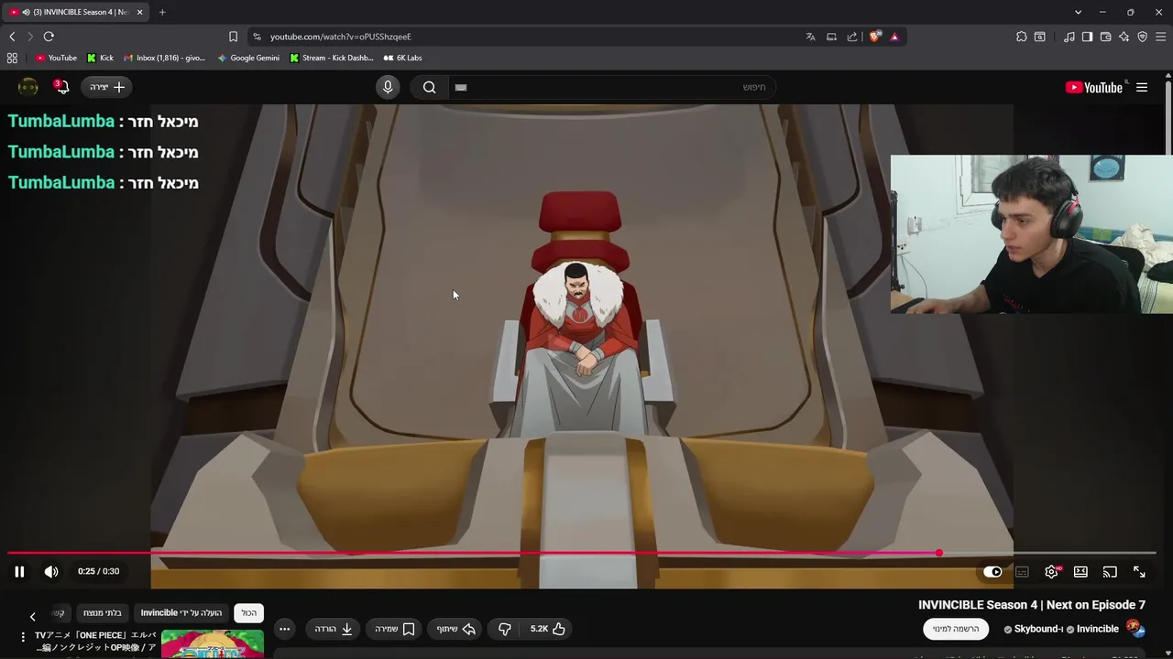Open Brave VPN shield icon
Viewport: 1173px width, 659px height.
1142,37
